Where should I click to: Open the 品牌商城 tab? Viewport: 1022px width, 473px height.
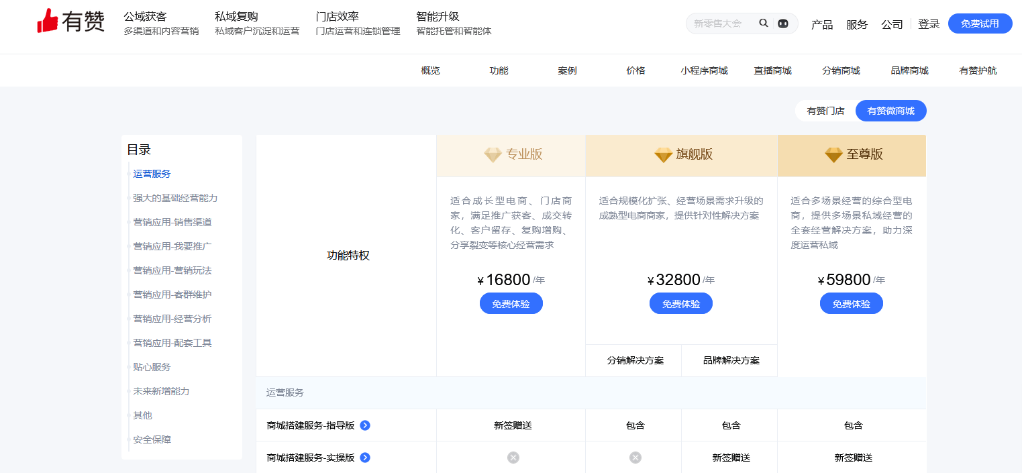[x=909, y=70]
